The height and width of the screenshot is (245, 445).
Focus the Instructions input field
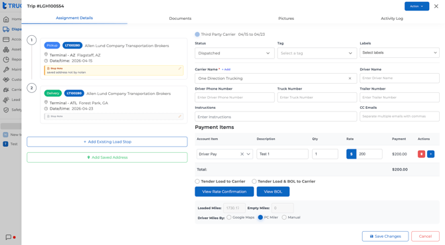point(276,117)
